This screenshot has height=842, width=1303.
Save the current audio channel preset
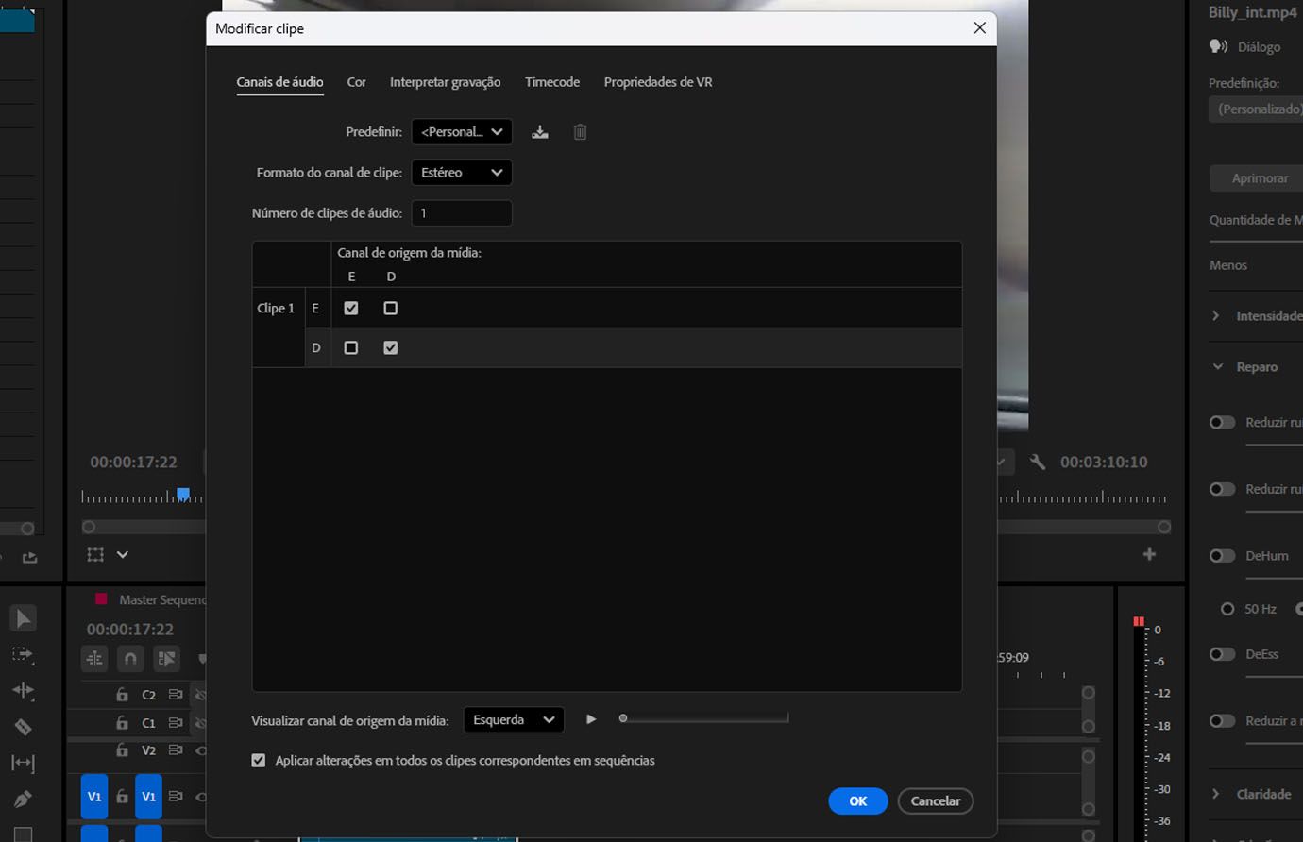[x=539, y=131]
